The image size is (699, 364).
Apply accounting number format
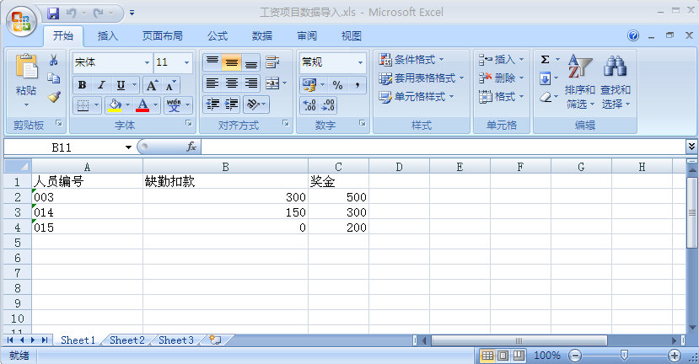pyautogui.click(x=309, y=84)
